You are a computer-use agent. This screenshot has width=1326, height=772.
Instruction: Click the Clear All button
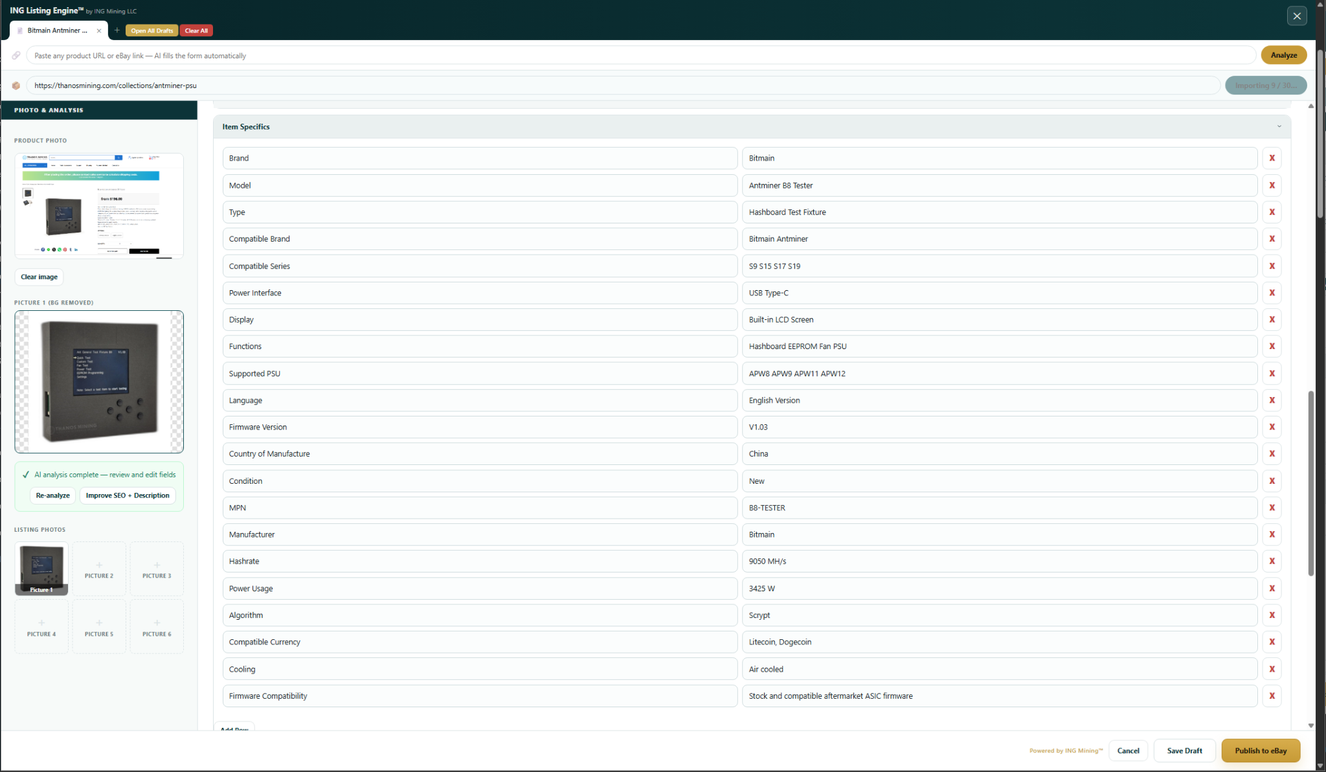tap(196, 30)
